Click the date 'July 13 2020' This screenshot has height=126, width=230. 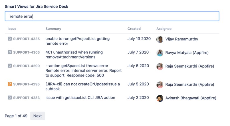[139, 39]
